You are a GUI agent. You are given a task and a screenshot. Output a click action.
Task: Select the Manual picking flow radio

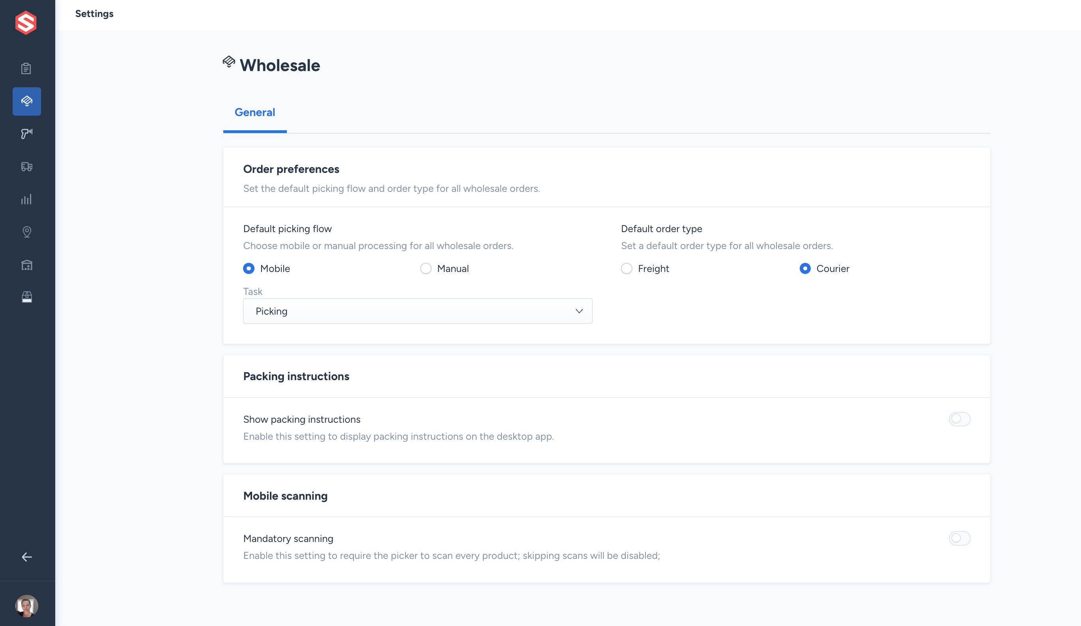(x=426, y=268)
